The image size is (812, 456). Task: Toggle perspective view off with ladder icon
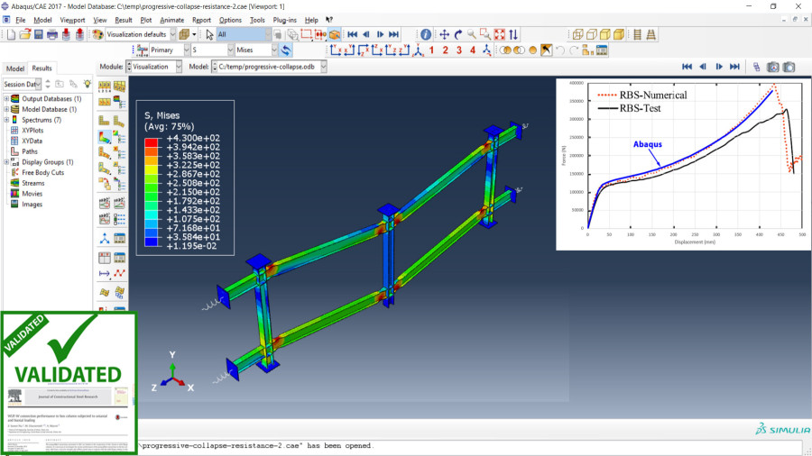pyautogui.click(x=638, y=34)
